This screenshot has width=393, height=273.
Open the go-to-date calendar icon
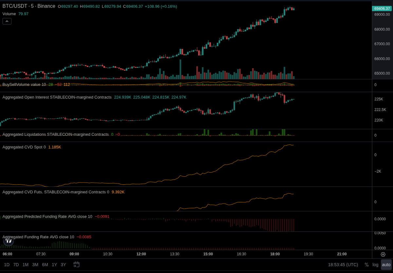tap(76, 264)
